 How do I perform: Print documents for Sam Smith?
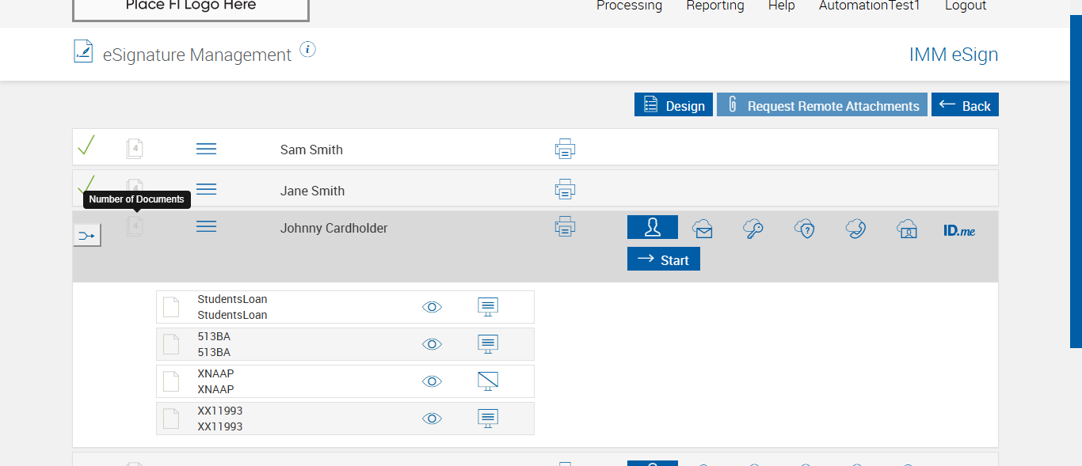click(x=565, y=149)
